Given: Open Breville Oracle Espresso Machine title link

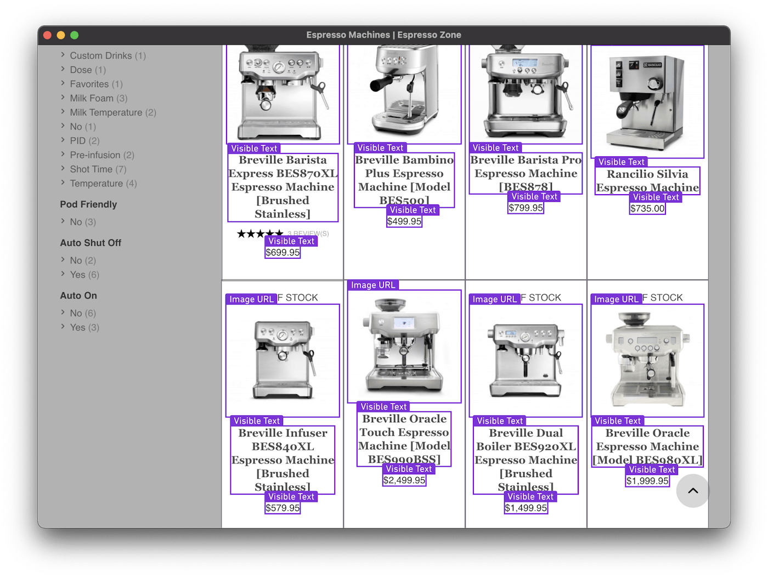Looking at the screenshot, I should click(x=647, y=446).
